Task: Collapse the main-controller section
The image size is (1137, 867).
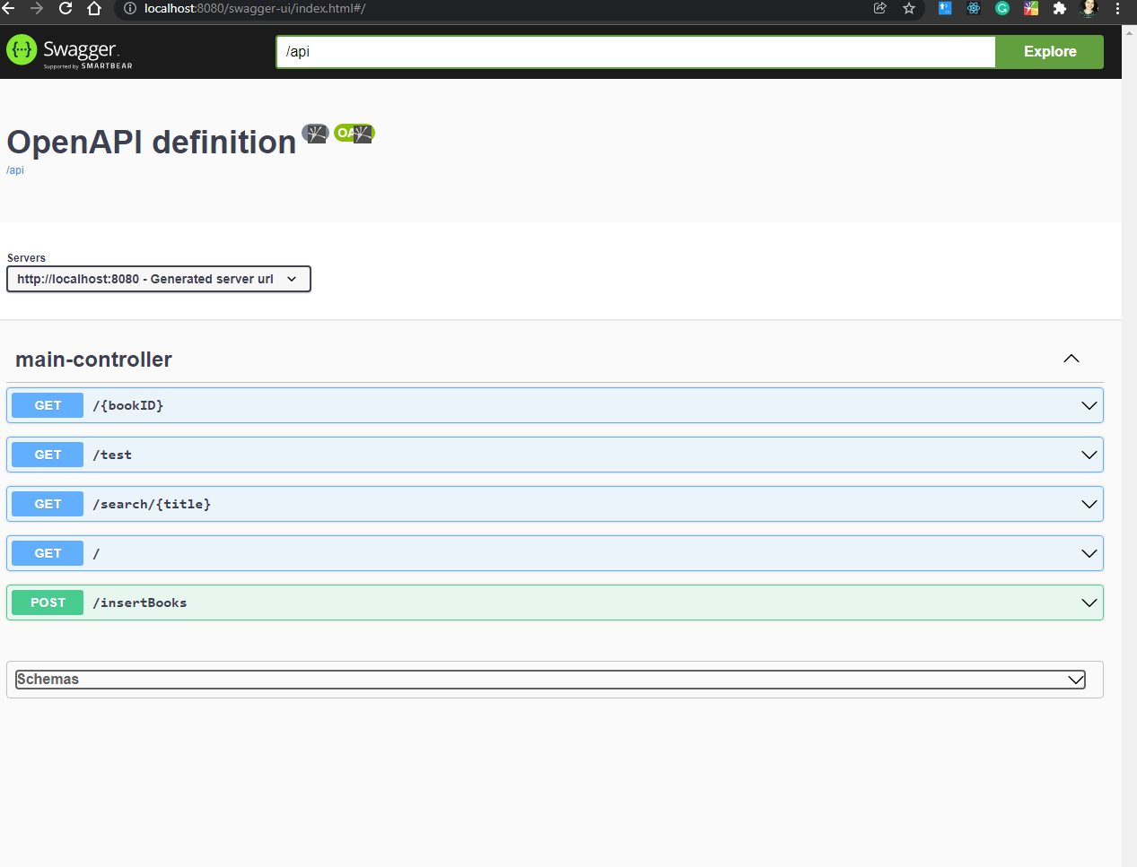Action: pyautogui.click(x=1071, y=359)
